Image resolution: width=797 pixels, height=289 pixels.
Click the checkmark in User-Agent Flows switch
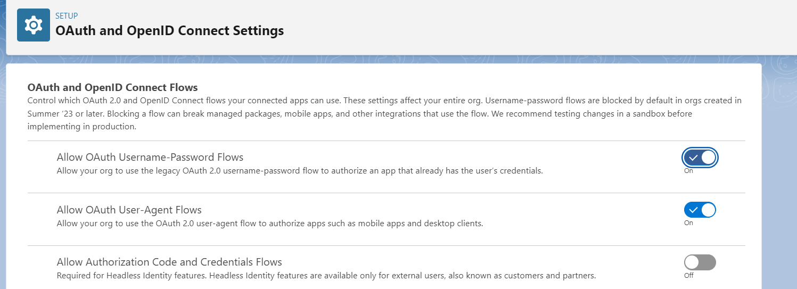693,210
